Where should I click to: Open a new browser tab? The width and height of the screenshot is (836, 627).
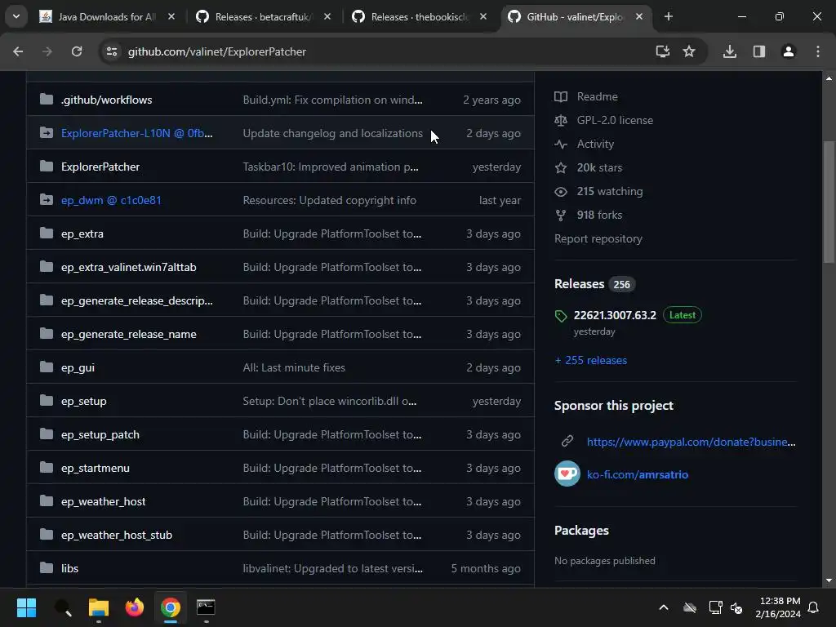coord(668,17)
